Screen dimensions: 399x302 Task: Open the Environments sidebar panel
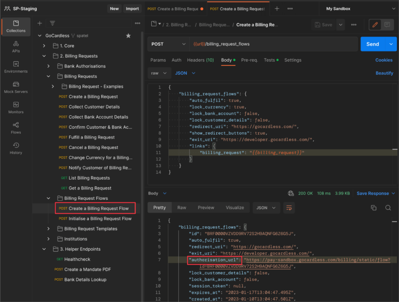click(x=16, y=67)
